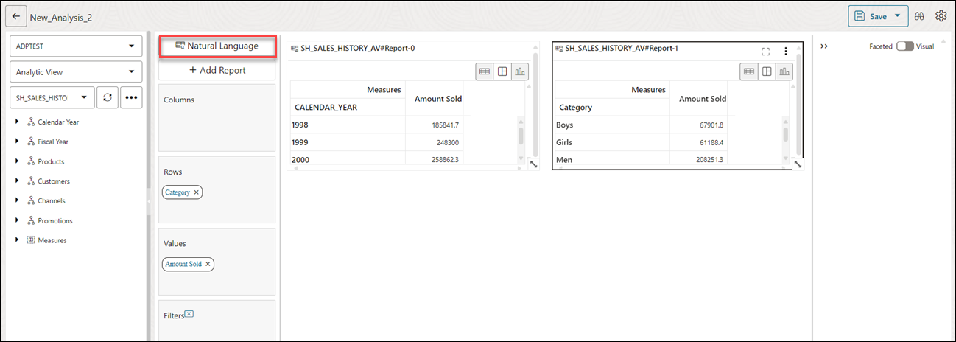Click Add Report button

click(x=217, y=70)
